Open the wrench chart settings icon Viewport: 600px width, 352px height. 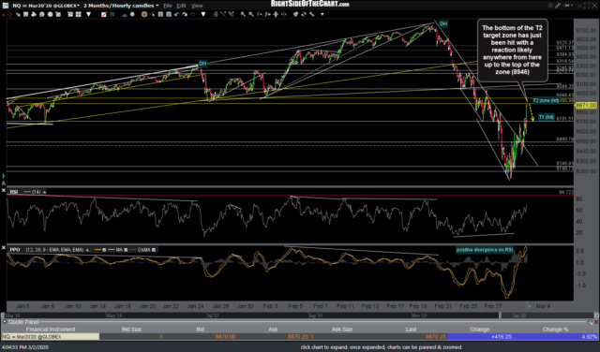(311, 15)
